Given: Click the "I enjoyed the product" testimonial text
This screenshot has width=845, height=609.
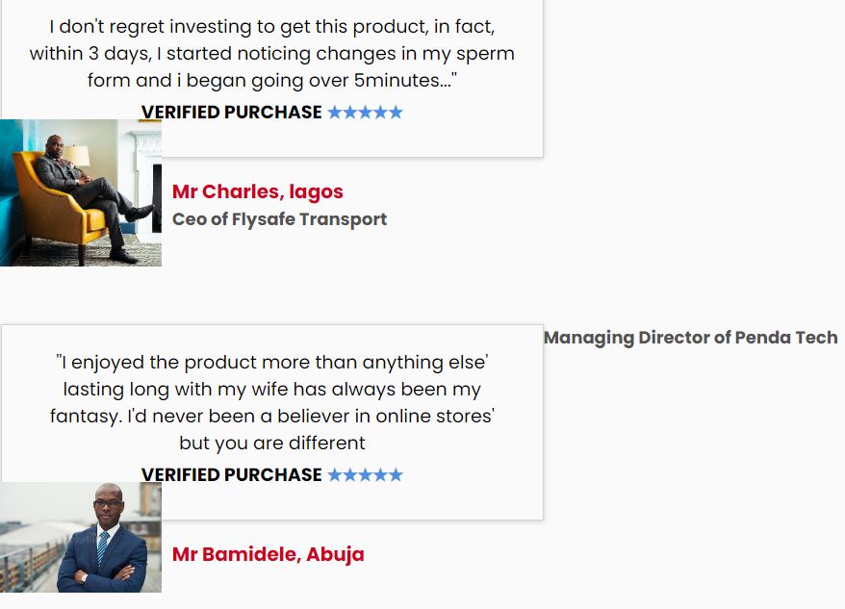Looking at the screenshot, I should tap(271, 402).
